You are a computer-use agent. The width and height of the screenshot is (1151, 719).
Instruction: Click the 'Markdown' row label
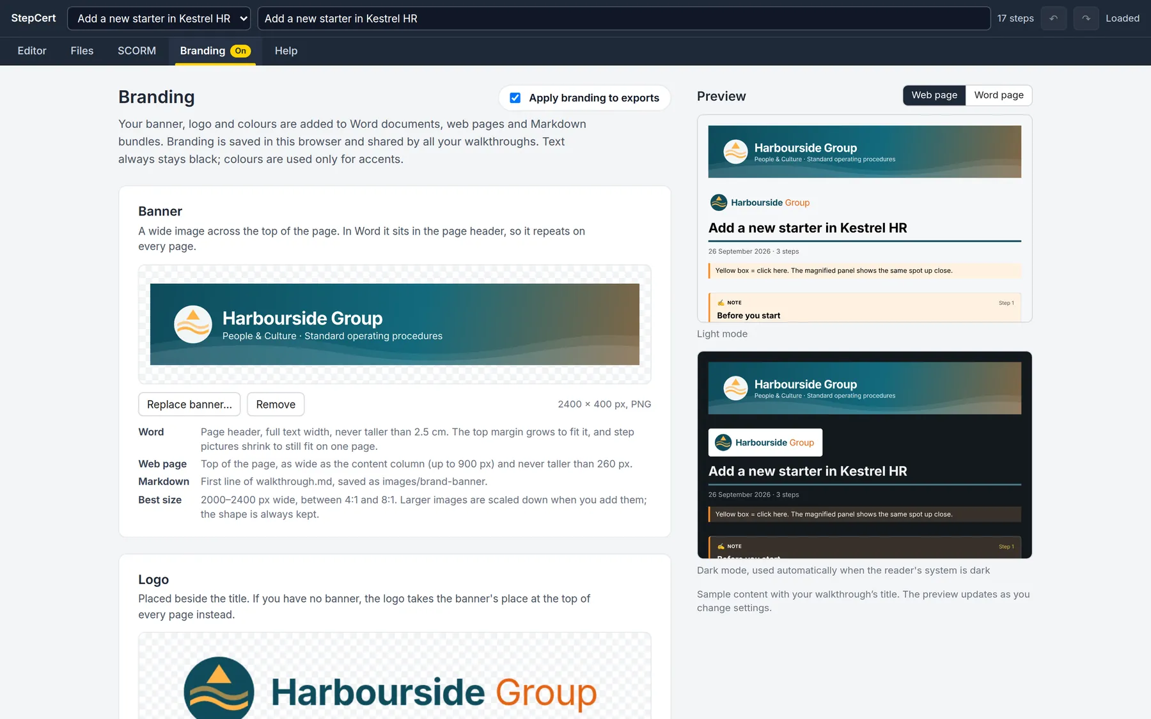point(164,481)
